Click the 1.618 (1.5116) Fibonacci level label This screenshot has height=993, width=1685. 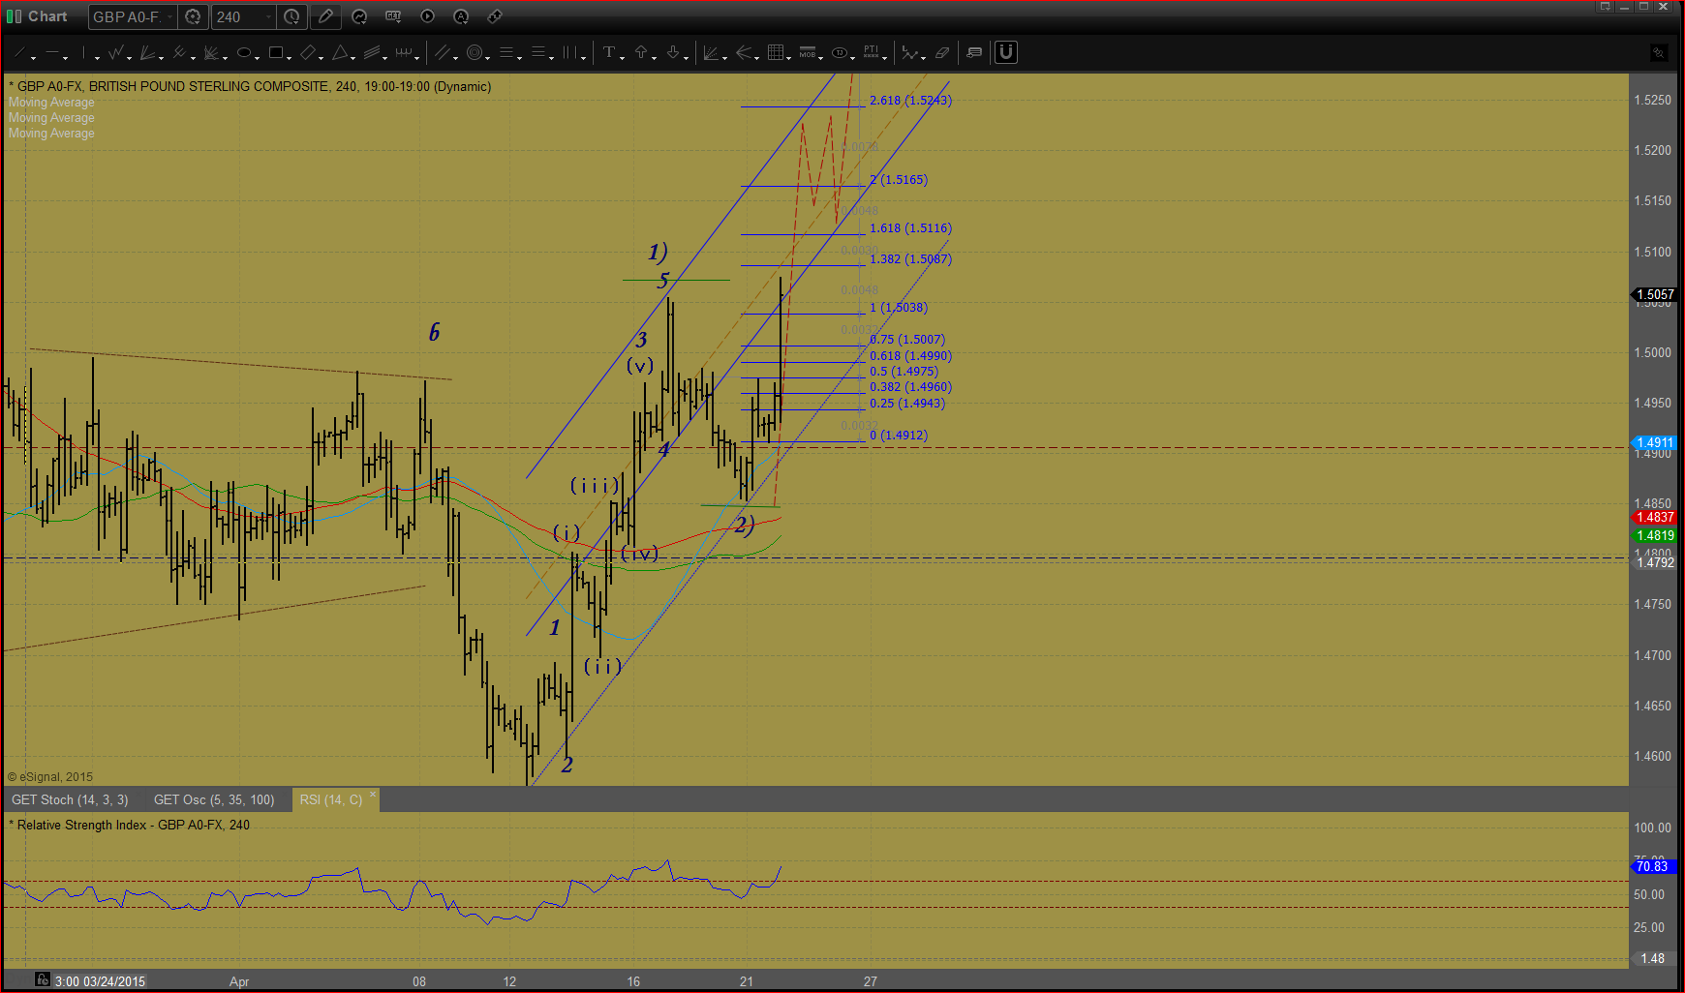910,228
